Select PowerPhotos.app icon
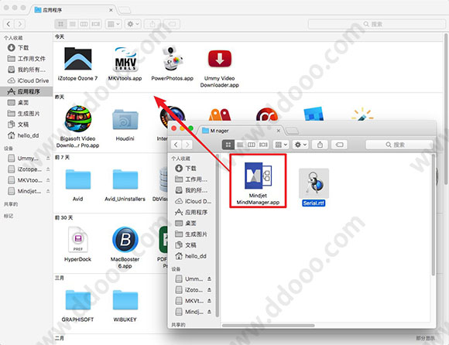 tap(172, 58)
